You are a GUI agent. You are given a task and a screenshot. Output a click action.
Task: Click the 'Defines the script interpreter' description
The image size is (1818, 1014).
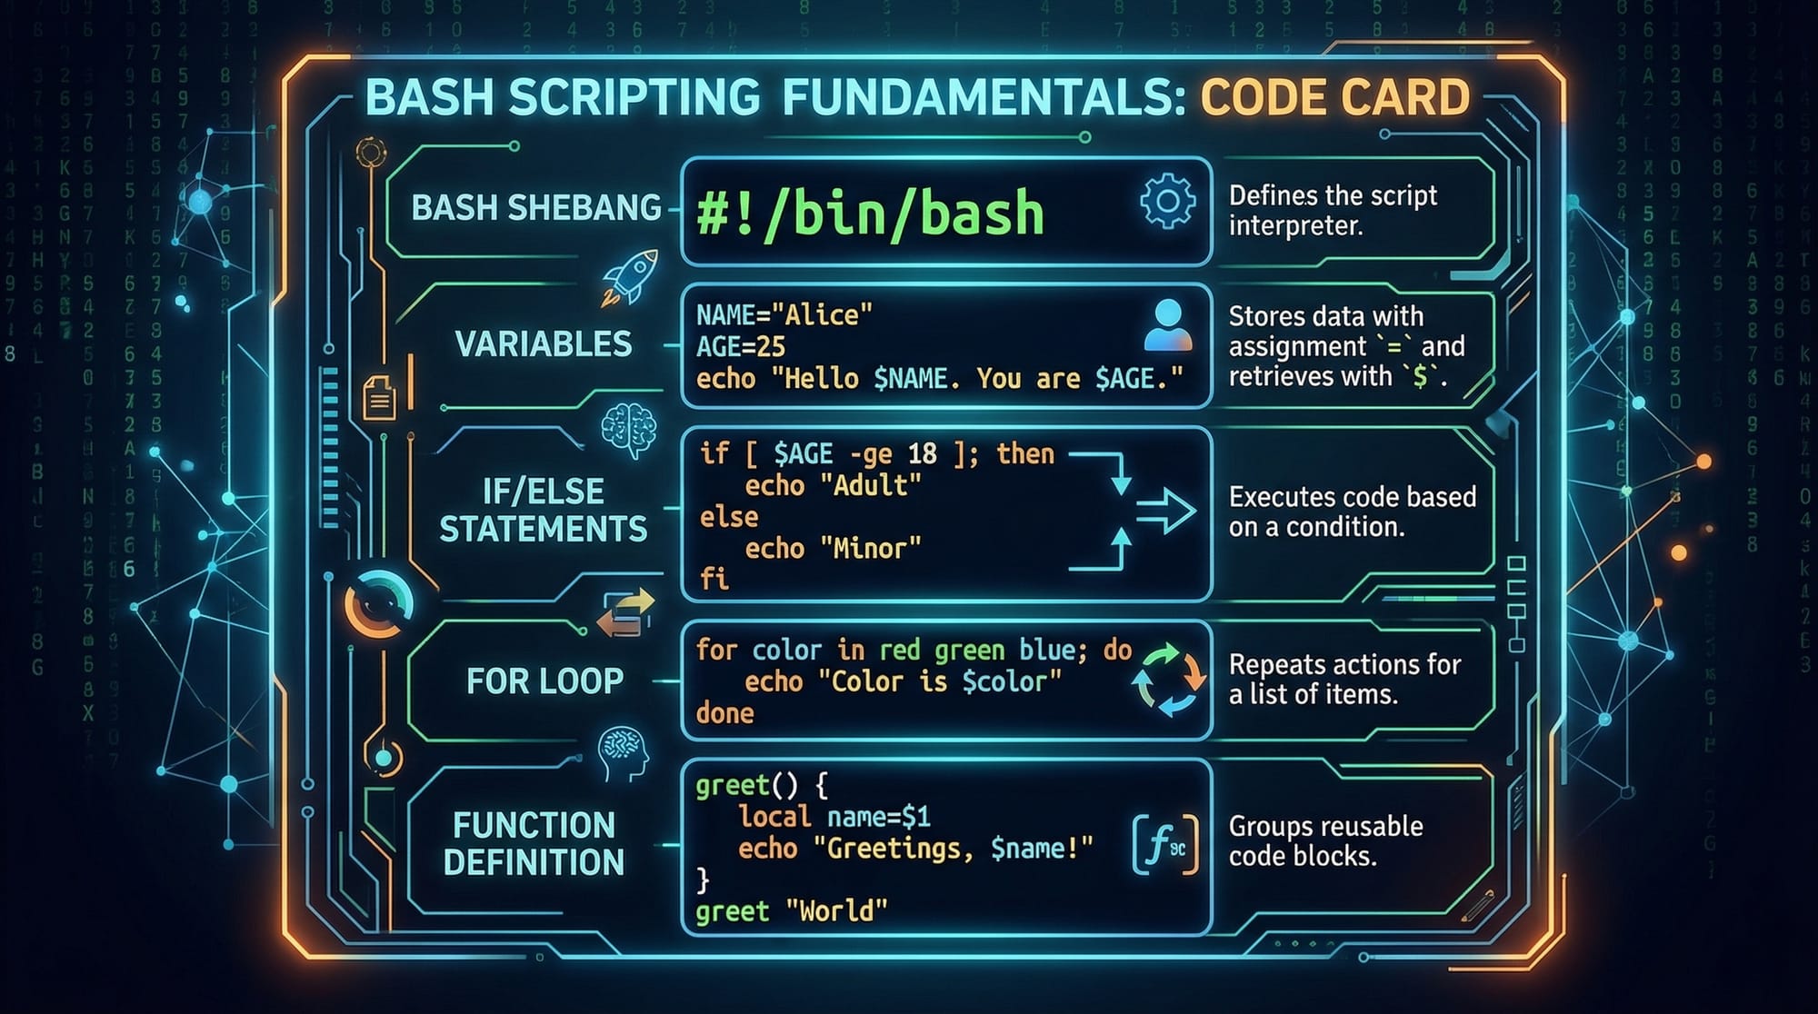1332,210
